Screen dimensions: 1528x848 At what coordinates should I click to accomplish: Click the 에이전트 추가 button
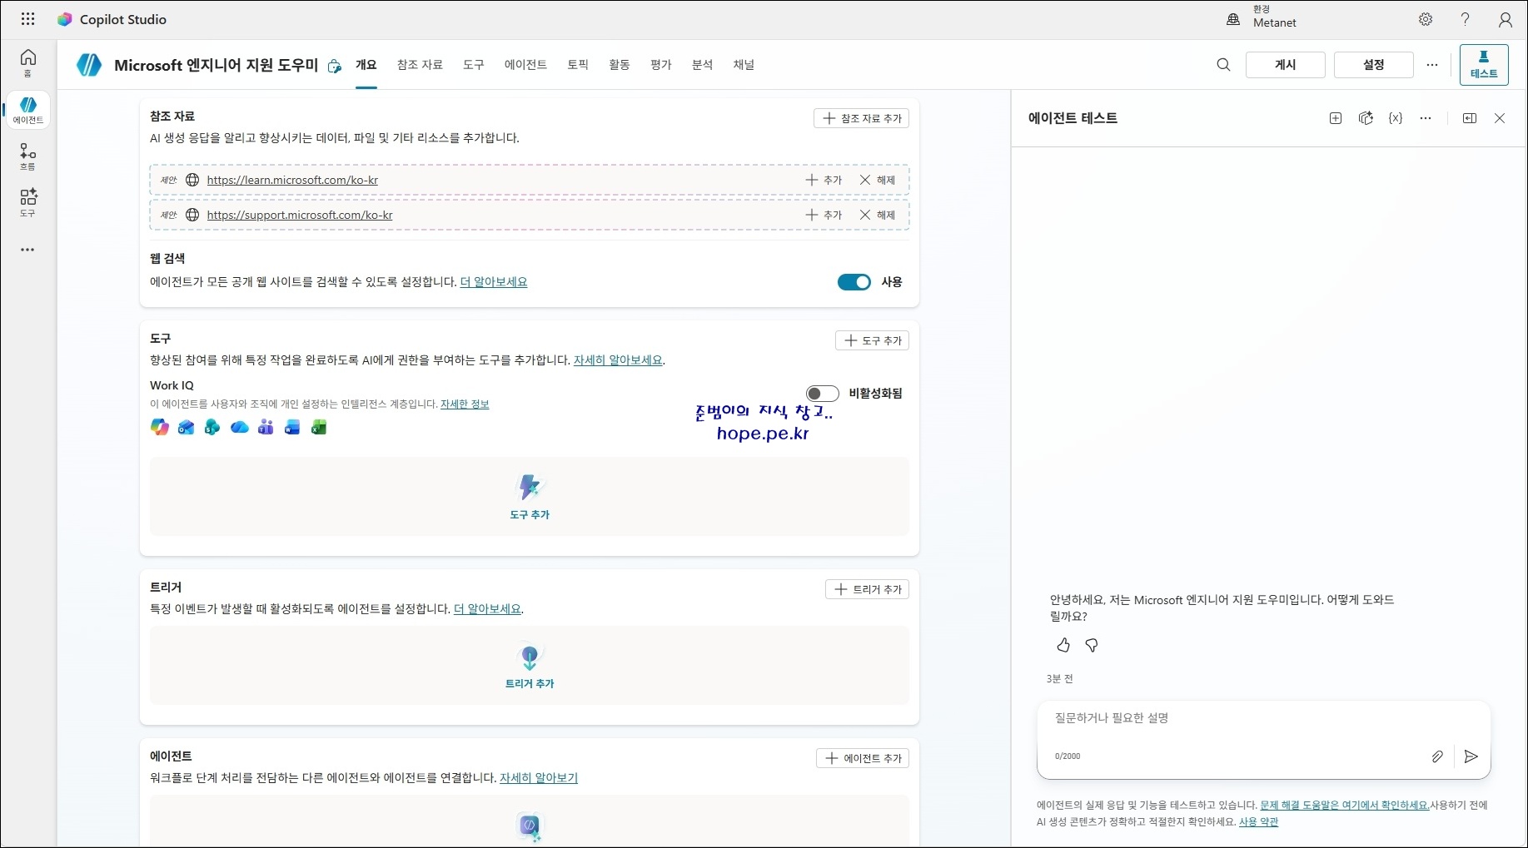863,758
